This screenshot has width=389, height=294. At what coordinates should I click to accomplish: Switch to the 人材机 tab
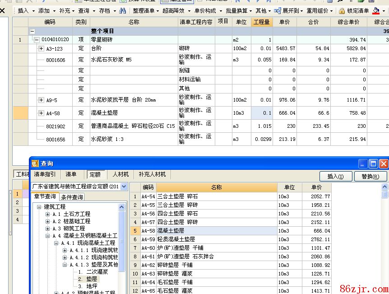pyautogui.click(x=120, y=174)
